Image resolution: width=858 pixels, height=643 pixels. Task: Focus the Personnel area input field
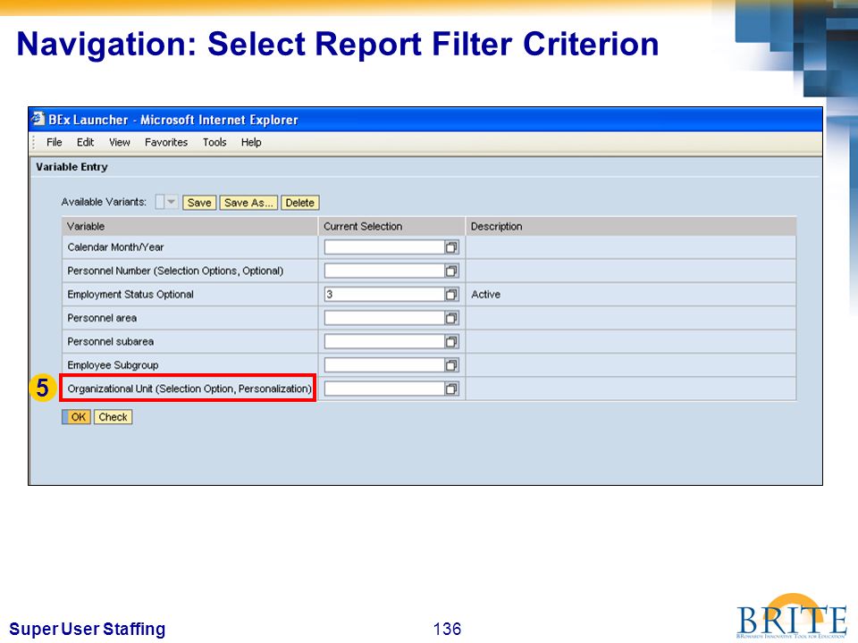click(384, 318)
